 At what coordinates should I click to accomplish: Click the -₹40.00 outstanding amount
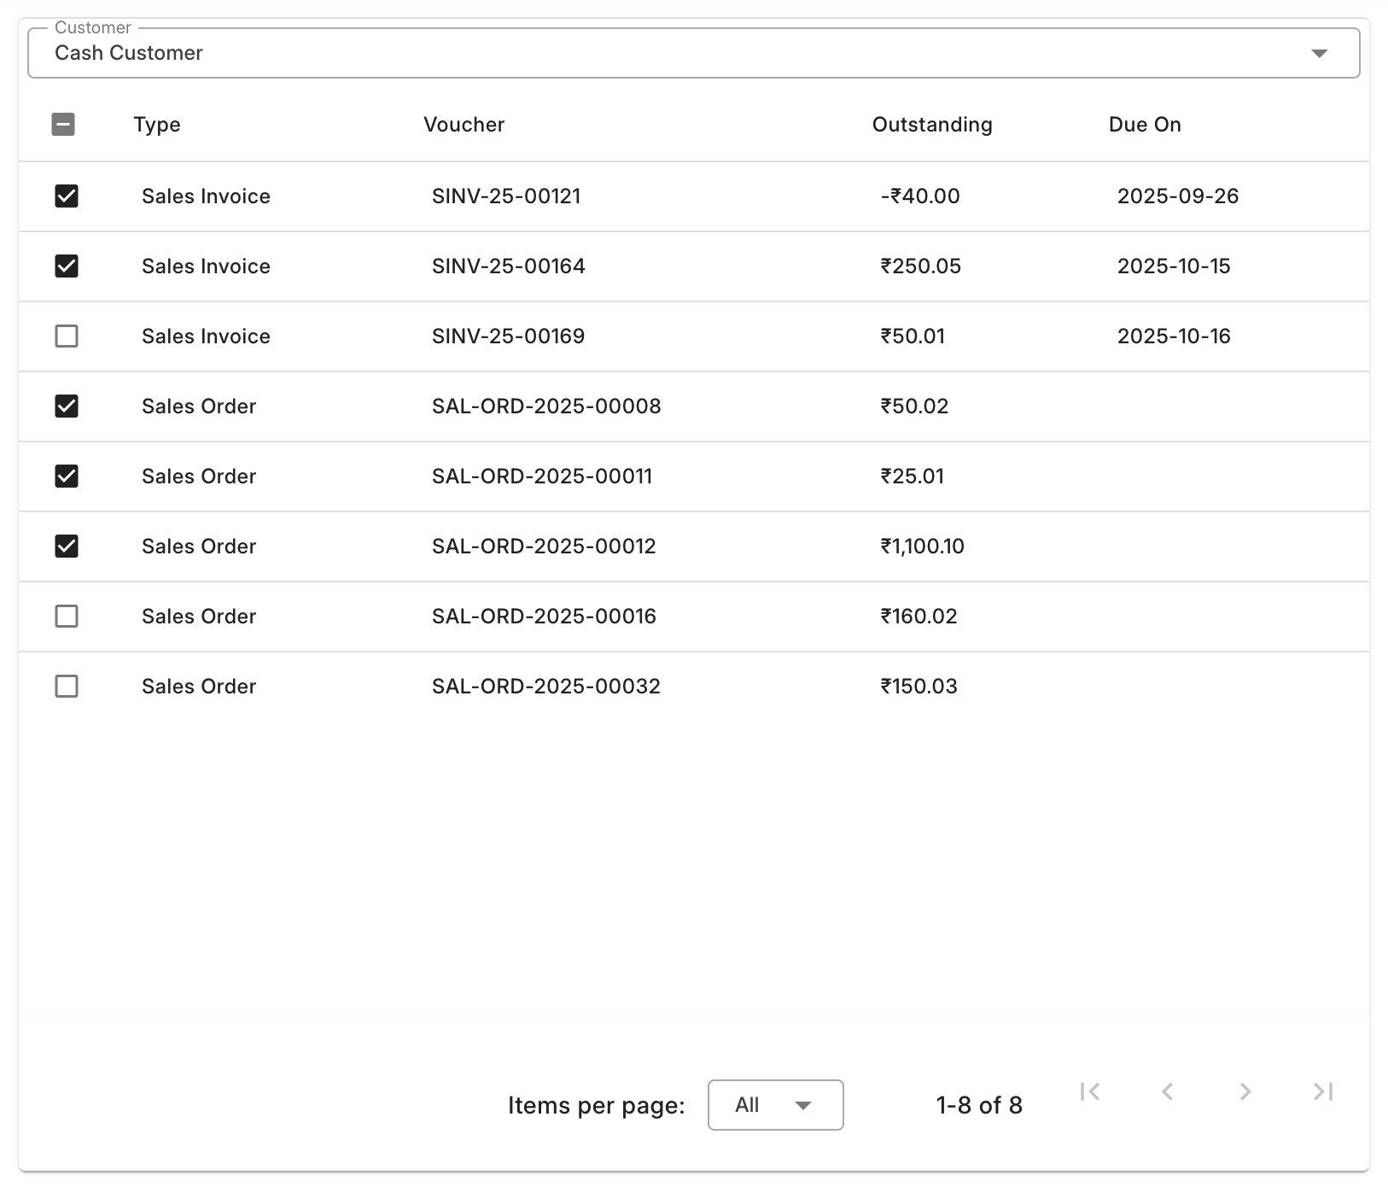tap(920, 196)
